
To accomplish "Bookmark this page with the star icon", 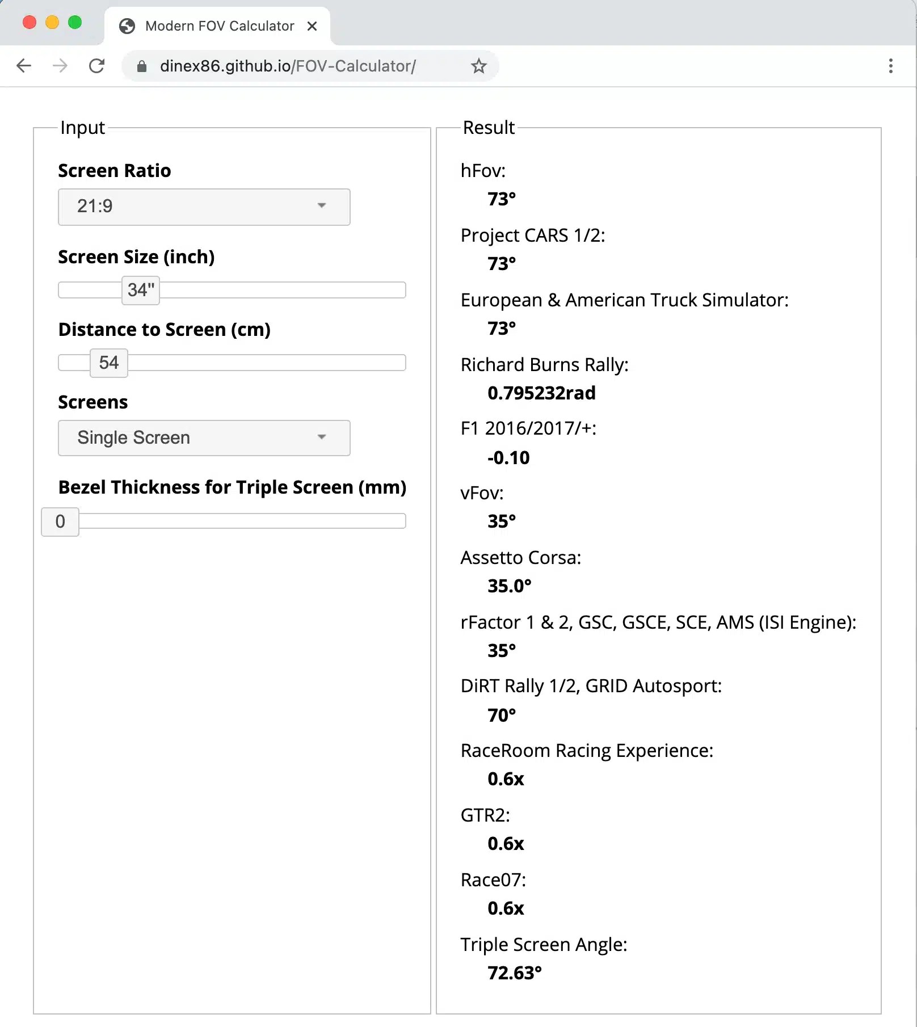I will coord(479,66).
